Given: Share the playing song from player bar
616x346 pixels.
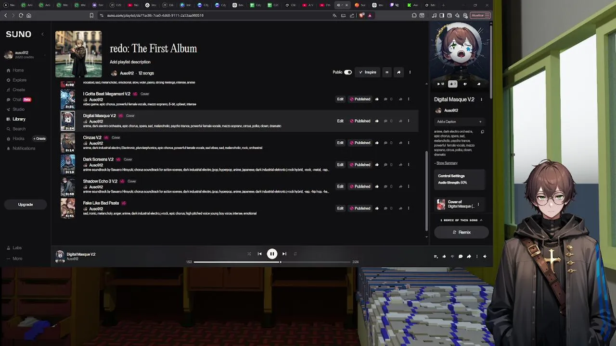Looking at the screenshot, I should click(469, 257).
